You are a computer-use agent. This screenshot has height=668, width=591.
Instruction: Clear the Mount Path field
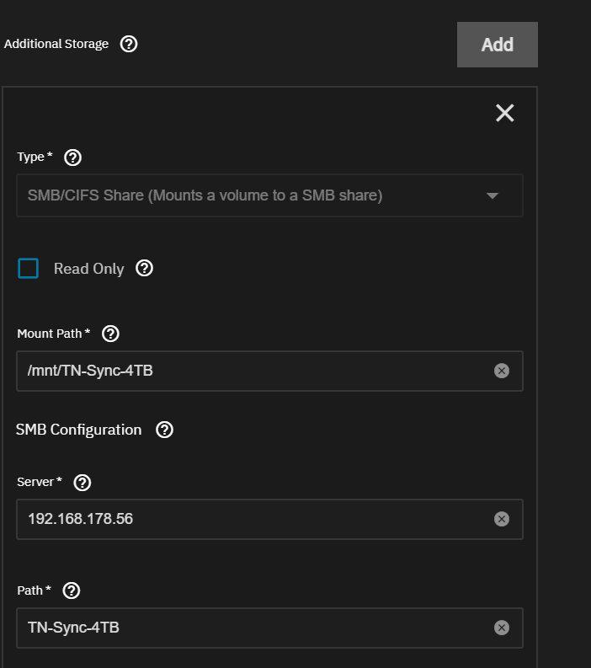click(x=502, y=371)
